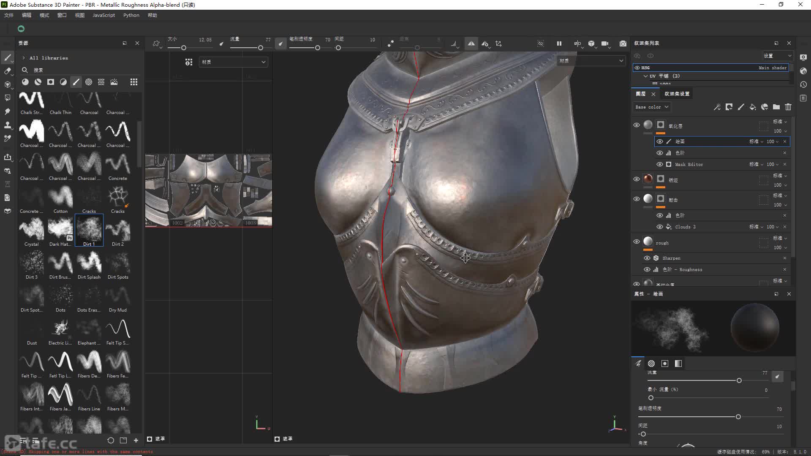811x456 pixels.
Task: Open display settings icon in right sidebar
Action: pos(803,57)
